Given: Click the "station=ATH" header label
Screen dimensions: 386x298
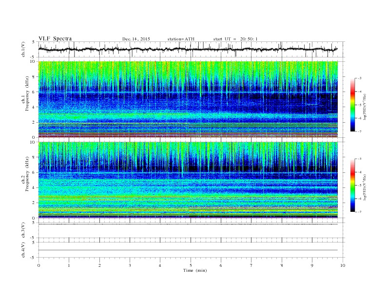Looking at the screenshot, I should [x=181, y=39].
